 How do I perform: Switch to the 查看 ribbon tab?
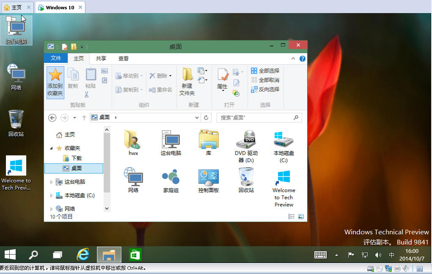click(x=124, y=59)
